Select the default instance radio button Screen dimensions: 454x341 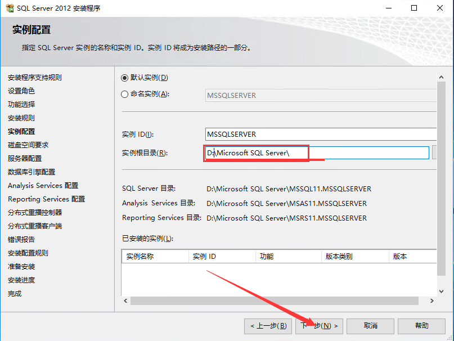(x=124, y=78)
